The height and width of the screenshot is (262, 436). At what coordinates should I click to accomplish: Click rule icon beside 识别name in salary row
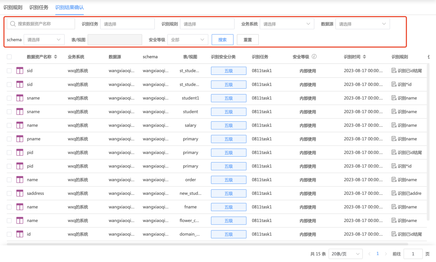(394, 125)
